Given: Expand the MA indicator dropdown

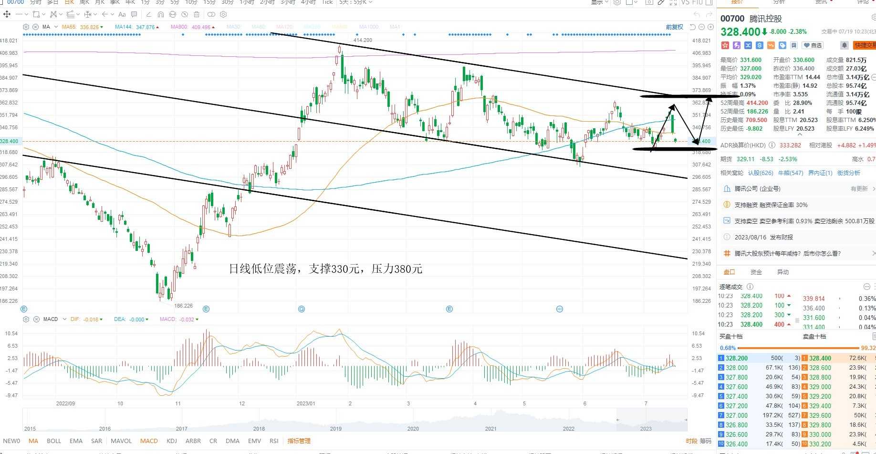Looking at the screenshot, I should [56, 27].
